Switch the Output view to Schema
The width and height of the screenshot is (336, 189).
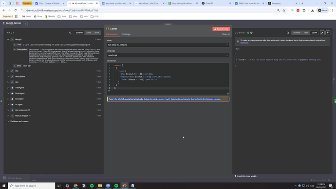[297, 33]
